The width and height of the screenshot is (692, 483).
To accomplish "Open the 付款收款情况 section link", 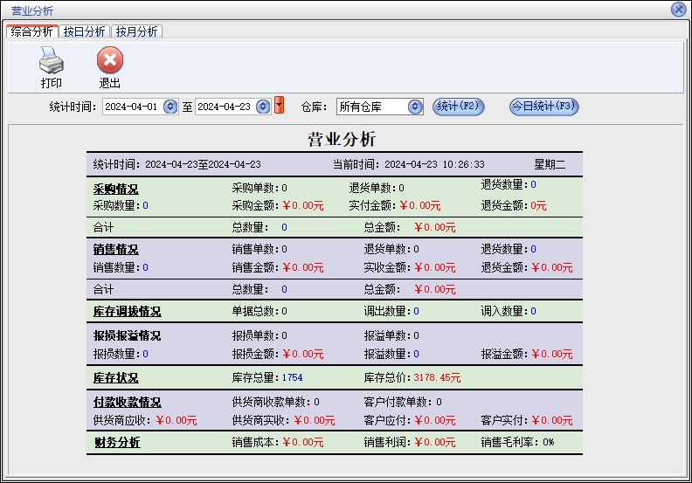I will [x=127, y=402].
